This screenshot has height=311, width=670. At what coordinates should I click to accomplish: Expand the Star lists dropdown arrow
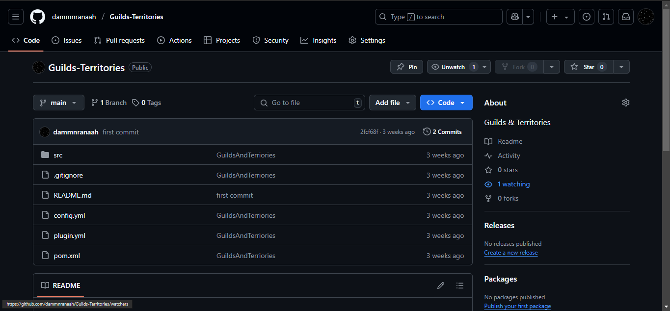(621, 67)
